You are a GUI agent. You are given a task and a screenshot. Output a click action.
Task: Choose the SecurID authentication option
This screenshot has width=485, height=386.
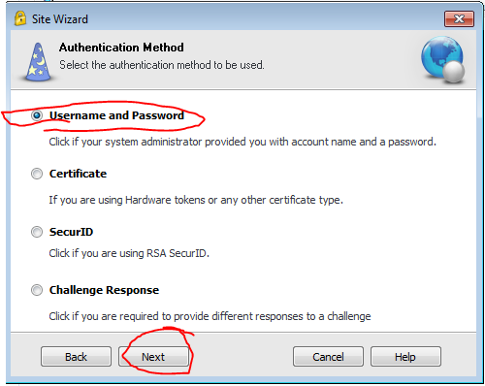tap(37, 232)
